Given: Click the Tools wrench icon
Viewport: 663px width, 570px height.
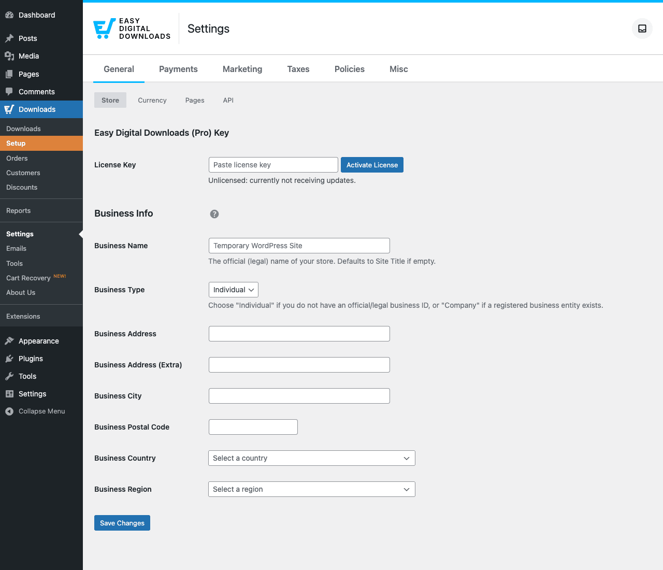Looking at the screenshot, I should pos(9,376).
